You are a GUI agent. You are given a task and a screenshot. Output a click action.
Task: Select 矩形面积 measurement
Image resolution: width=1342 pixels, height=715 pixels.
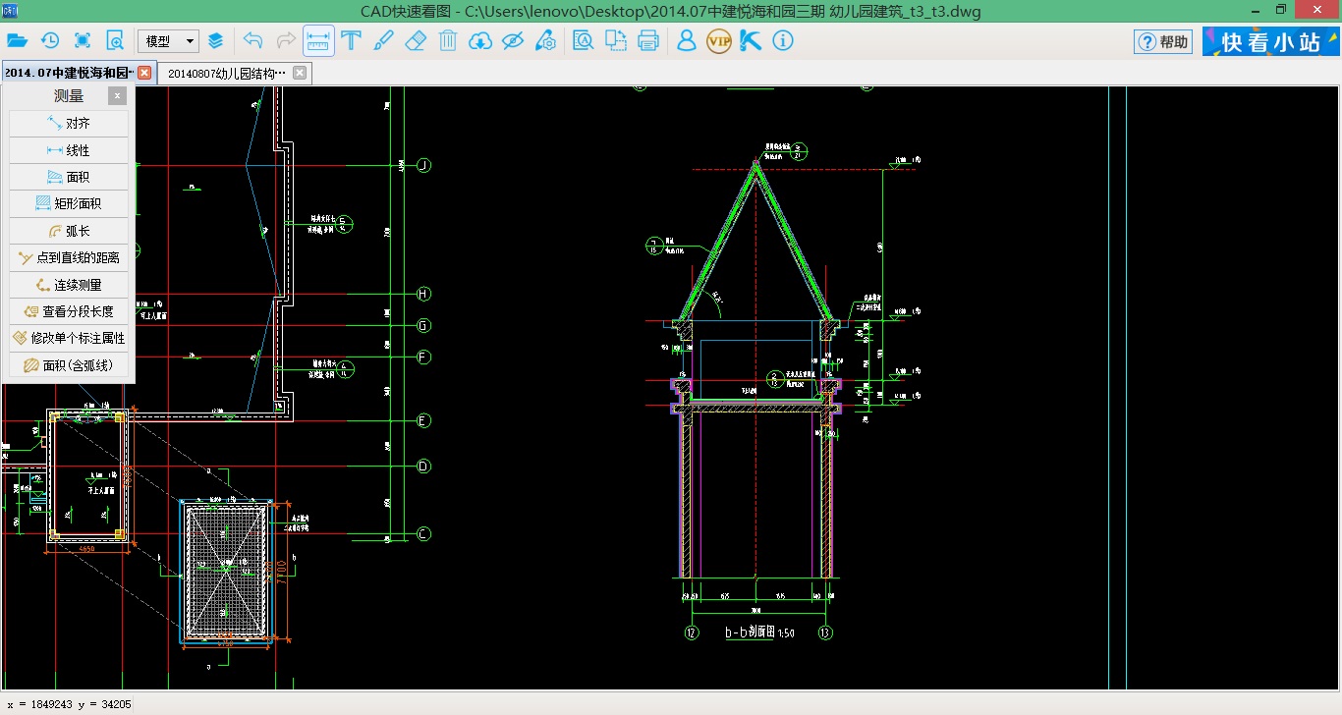click(68, 204)
